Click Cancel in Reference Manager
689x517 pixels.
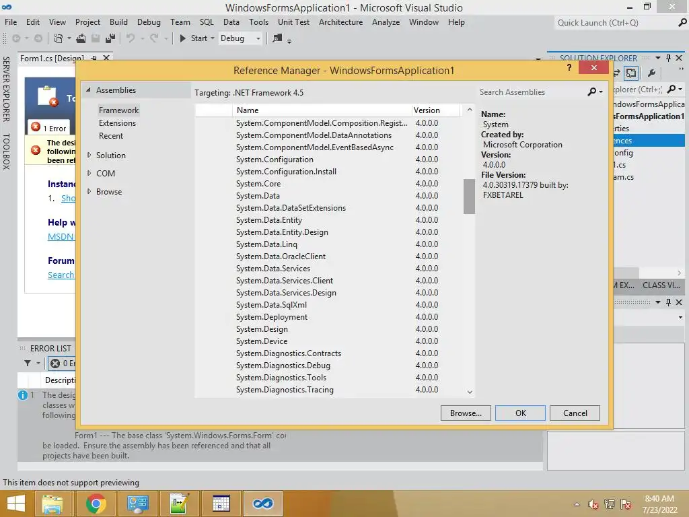coord(575,413)
